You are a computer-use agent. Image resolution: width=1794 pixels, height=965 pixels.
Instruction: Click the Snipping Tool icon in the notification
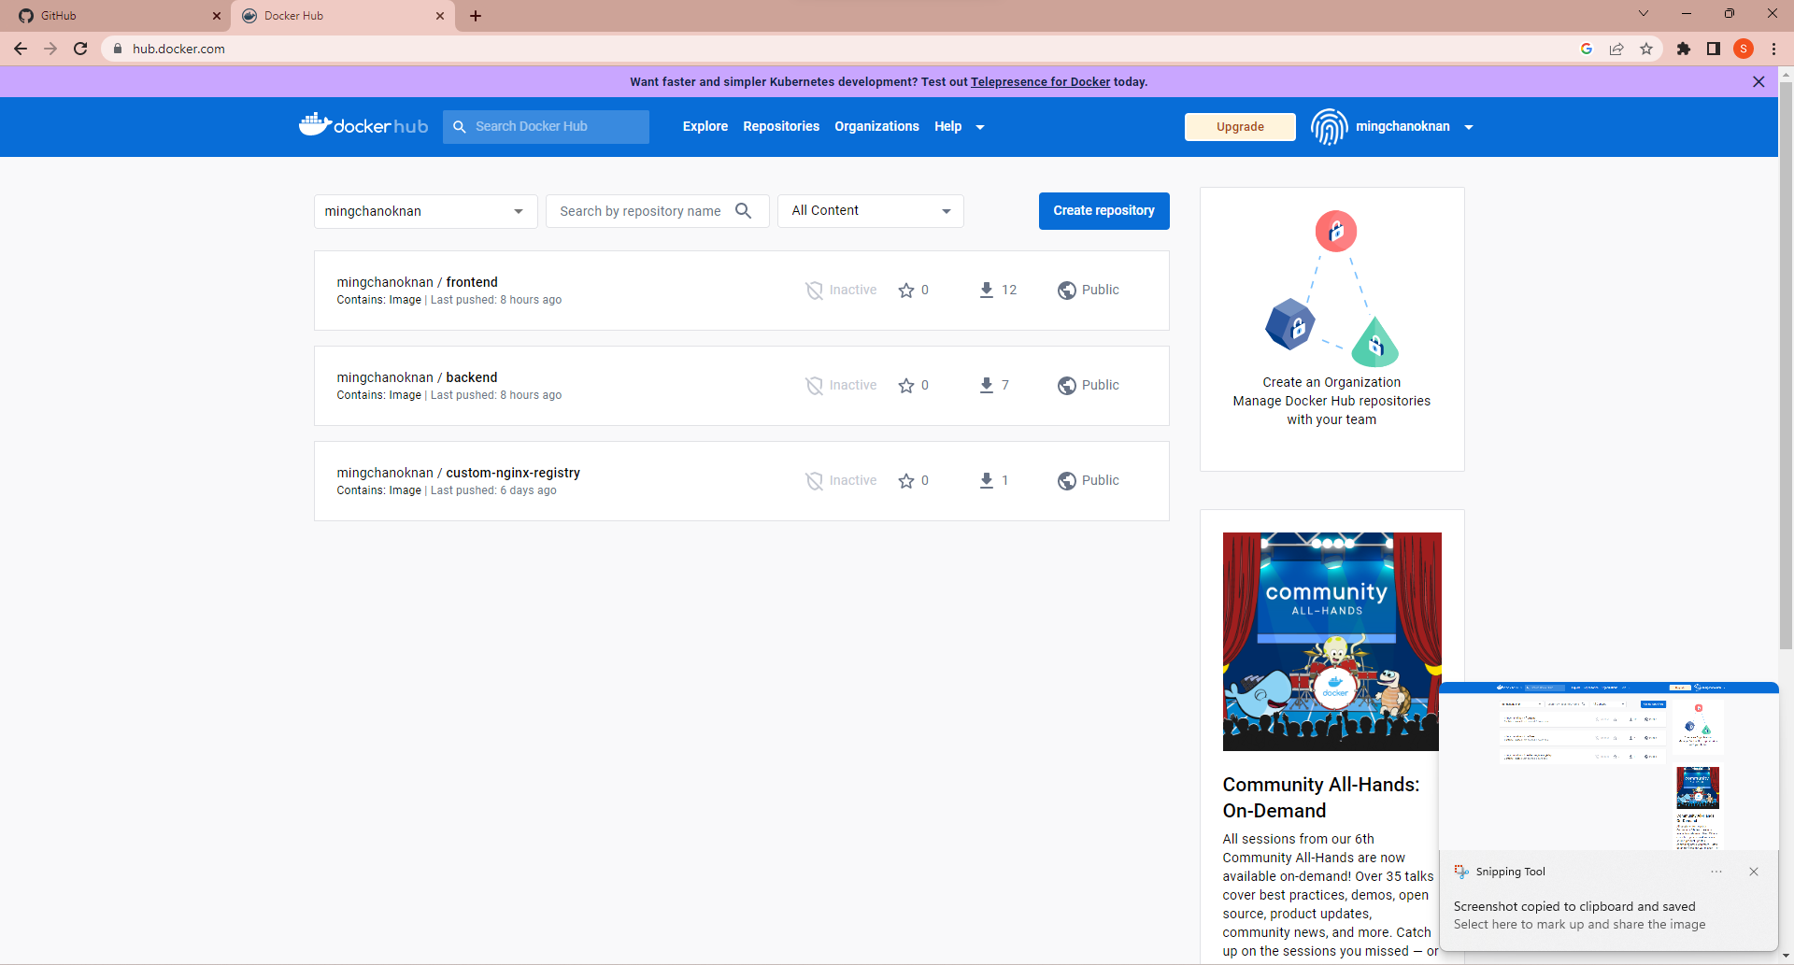[x=1461, y=871]
